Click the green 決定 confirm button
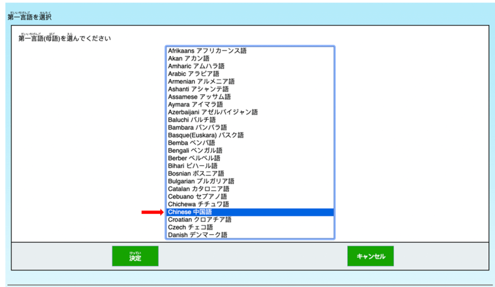 (135, 256)
